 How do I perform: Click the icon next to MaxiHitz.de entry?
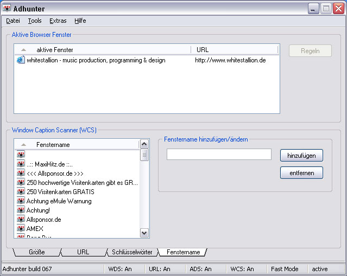click(21, 164)
